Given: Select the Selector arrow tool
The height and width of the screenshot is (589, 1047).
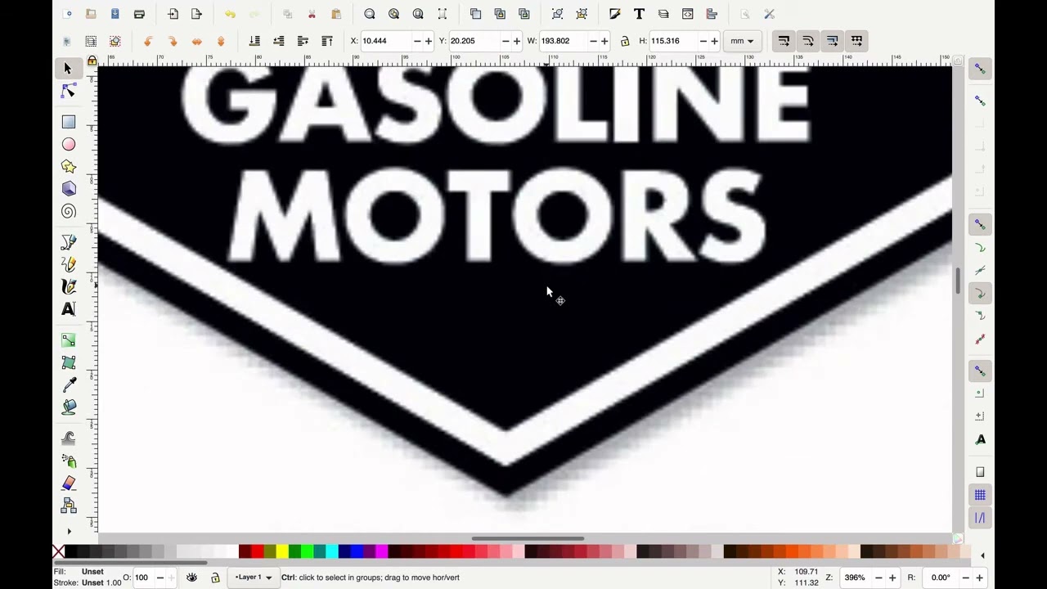Looking at the screenshot, I should point(68,69).
